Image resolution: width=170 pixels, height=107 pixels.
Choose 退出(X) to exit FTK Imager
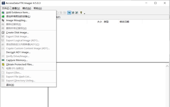tap(28, 85)
